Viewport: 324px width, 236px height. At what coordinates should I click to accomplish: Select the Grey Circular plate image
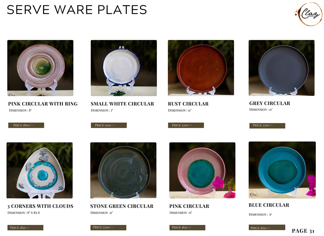(281, 68)
